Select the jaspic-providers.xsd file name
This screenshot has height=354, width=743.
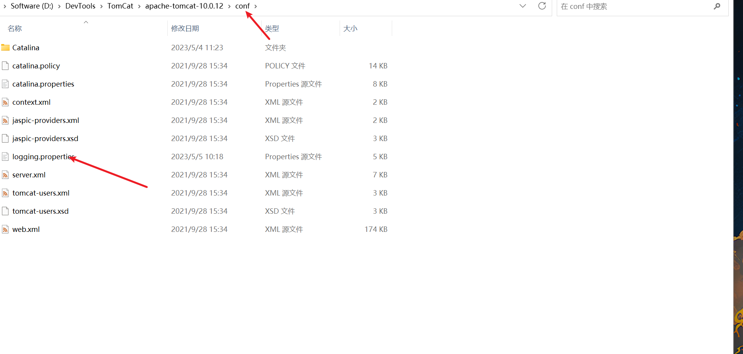click(x=45, y=138)
